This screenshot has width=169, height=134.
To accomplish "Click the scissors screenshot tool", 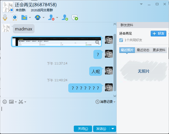I will point(21,102).
